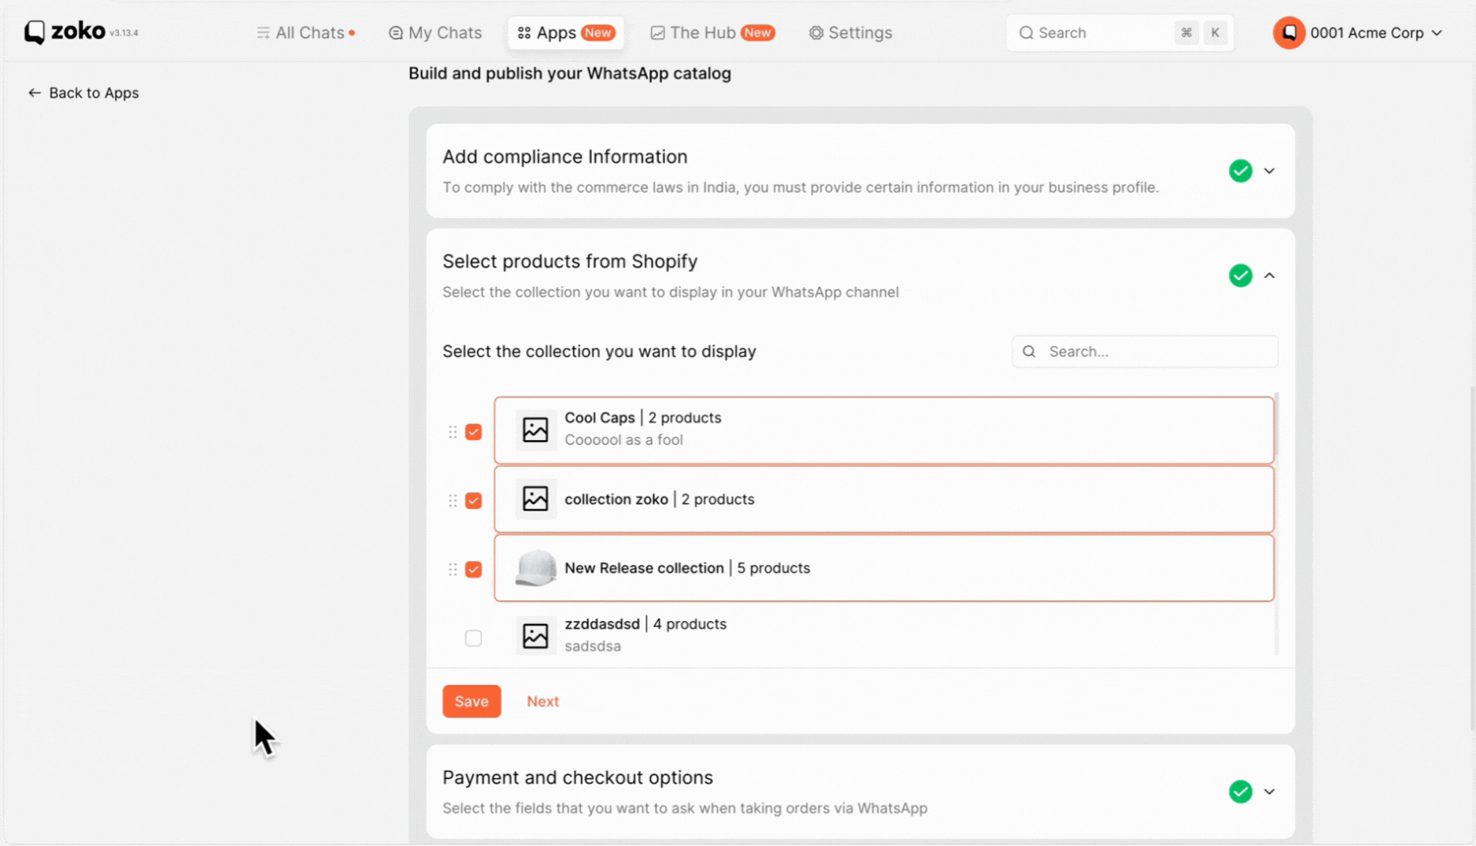The height and width of the screenshot is (846, 1476).
Task: Click the Add compliance Information heading
Action: (x=564, y=156)
